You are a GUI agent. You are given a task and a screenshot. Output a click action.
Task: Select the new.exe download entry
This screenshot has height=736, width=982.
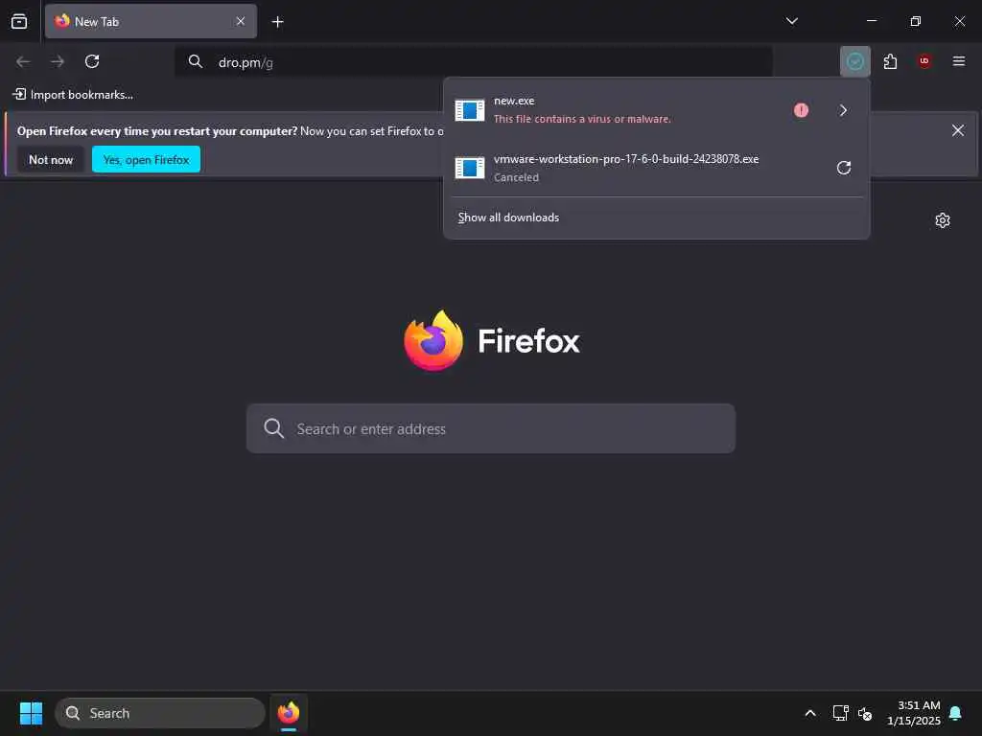tap(656, 110)
